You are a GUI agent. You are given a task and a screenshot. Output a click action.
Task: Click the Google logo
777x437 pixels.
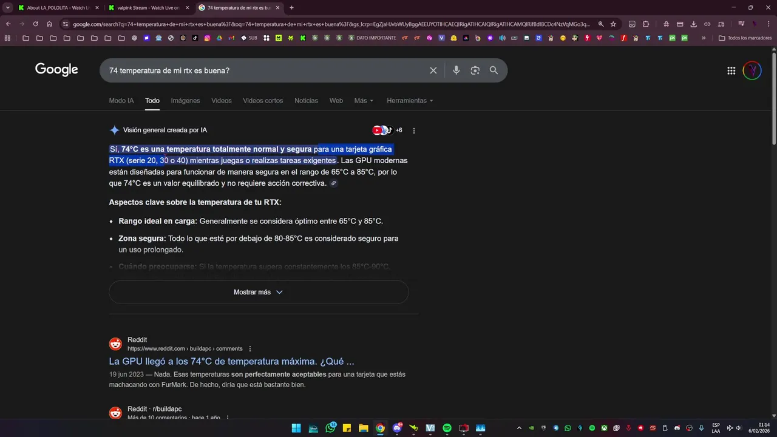pos(56,70)
